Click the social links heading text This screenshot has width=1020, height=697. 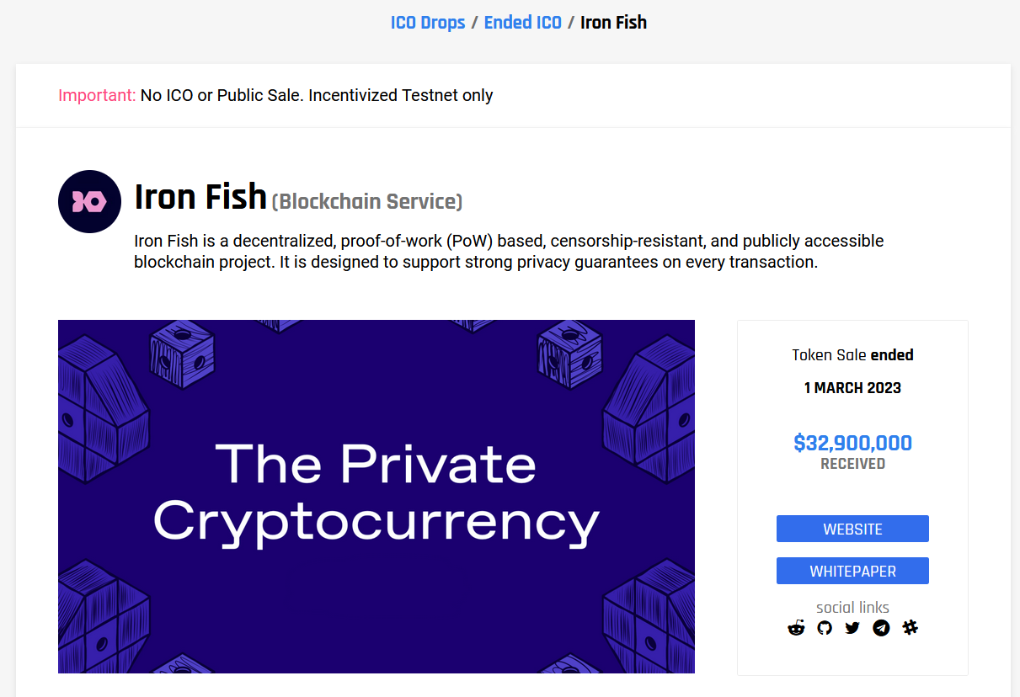pos(852,607)
